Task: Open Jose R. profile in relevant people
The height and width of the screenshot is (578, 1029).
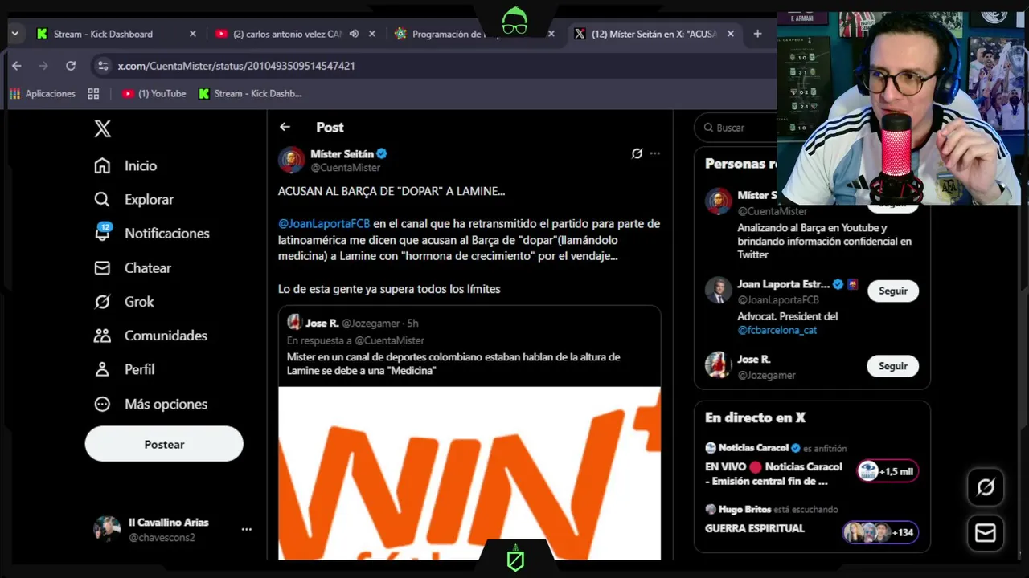Action: click(754, 359)
